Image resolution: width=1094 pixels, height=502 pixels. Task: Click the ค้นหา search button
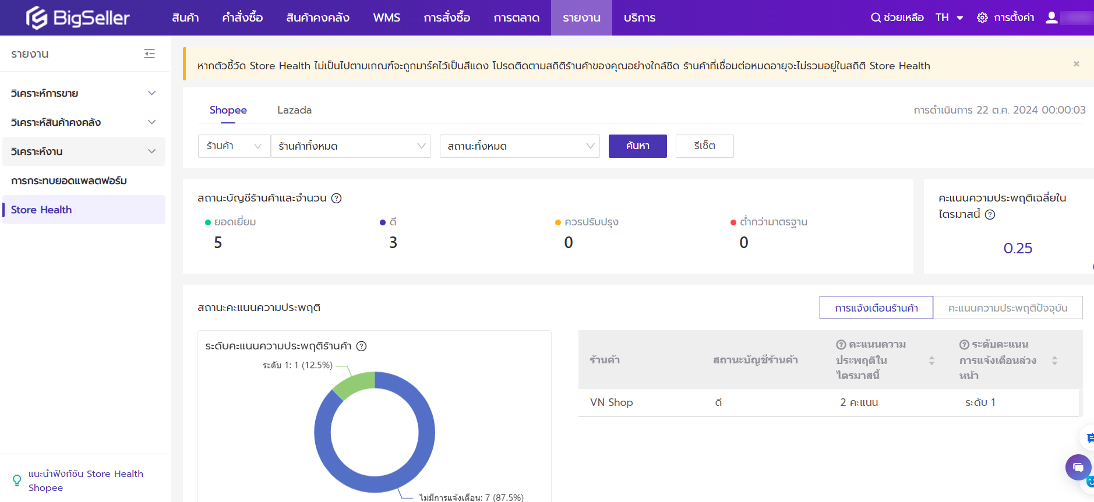click(x=637, y=146)
